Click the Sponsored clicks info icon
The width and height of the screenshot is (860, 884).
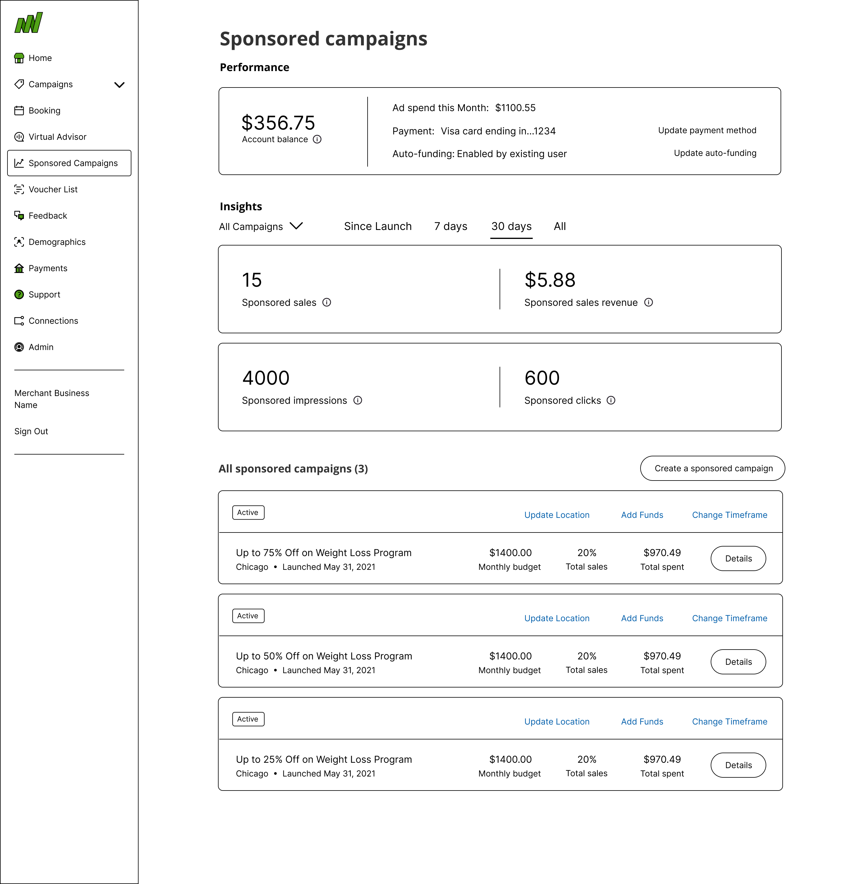(611, 400)
